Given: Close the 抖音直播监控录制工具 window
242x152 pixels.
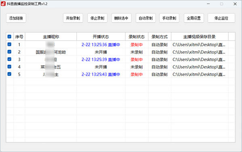Looking at the screenshot, I should tap(235, 4).
